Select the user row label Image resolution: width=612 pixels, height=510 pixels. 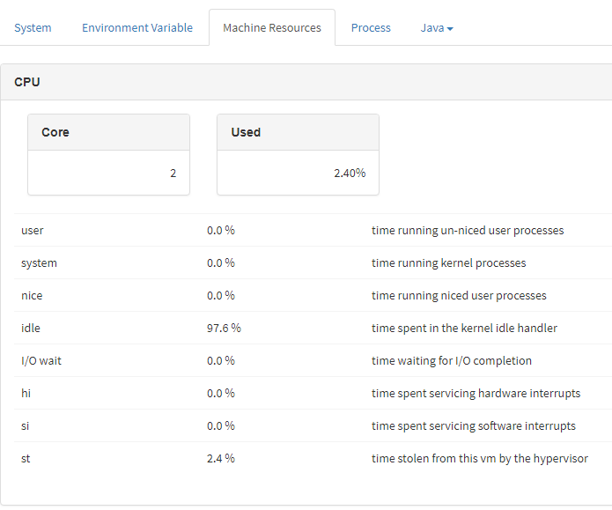(33, 230)
